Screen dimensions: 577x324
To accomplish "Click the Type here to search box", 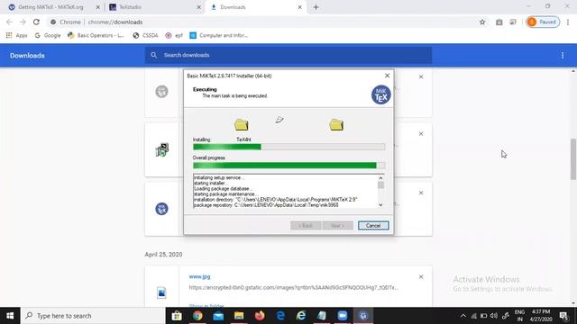I will (x=93, y=316).
